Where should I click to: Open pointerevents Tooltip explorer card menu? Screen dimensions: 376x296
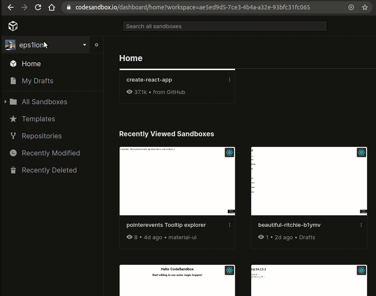point(229,225)
